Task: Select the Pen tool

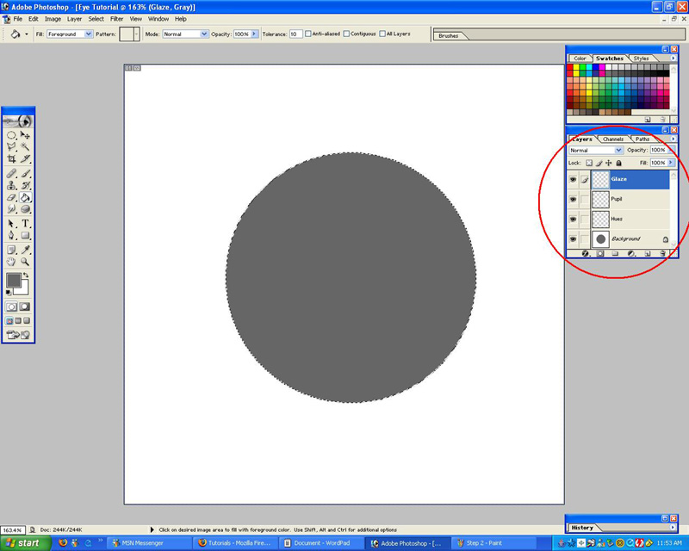Action: pyautogui.click(x=11, y=236)
